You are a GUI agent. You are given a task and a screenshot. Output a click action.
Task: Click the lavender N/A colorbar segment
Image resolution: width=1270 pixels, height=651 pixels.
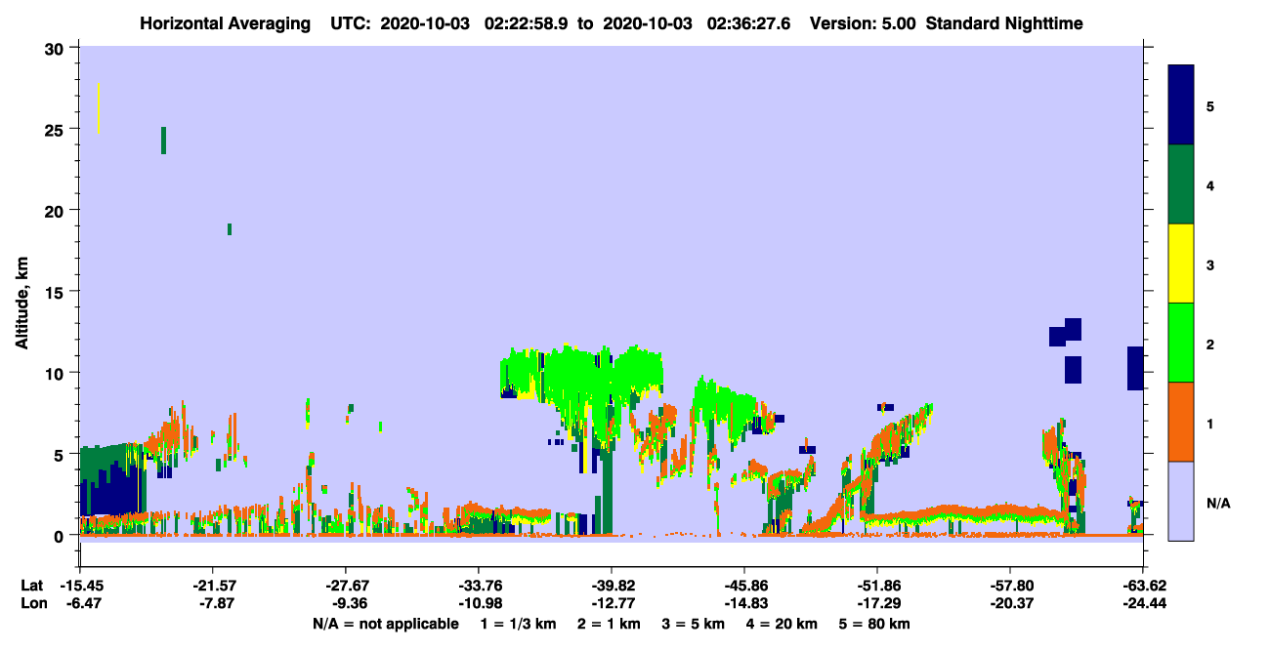click(1181, 501)
